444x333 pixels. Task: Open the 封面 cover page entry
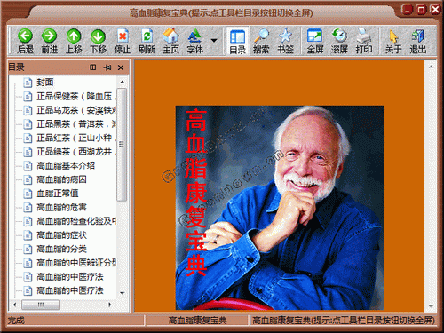45,83
